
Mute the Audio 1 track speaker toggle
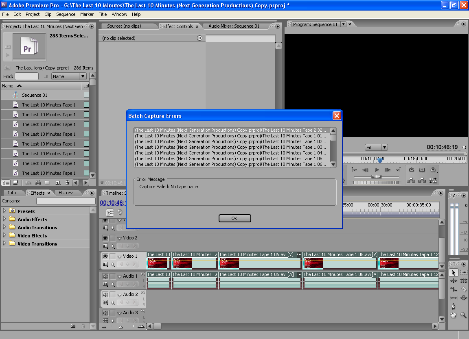click(105, 276)
